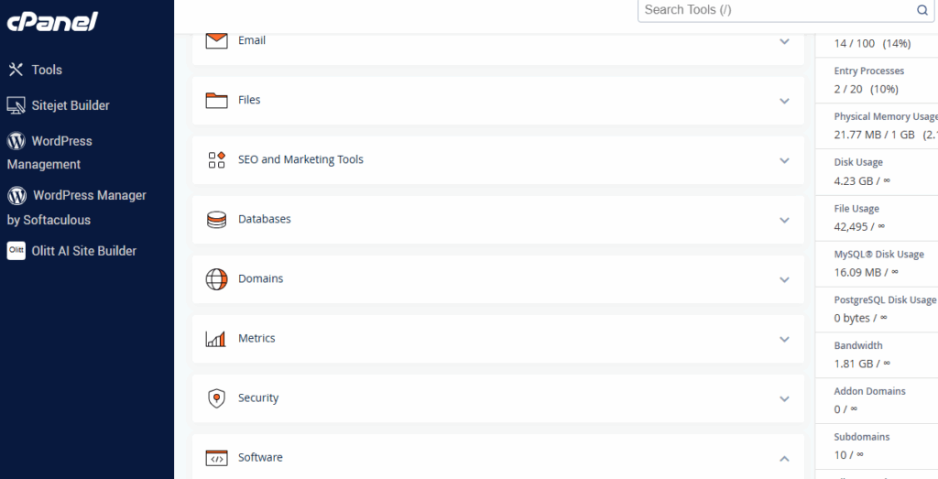Click the Domains section title

coord(261,278)
